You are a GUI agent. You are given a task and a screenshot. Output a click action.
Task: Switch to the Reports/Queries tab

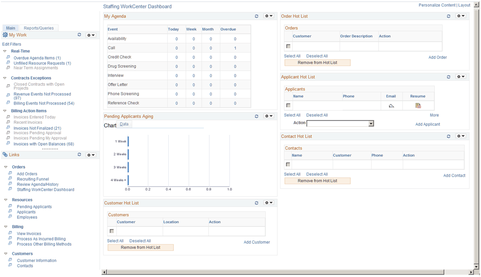pos(38,28)
